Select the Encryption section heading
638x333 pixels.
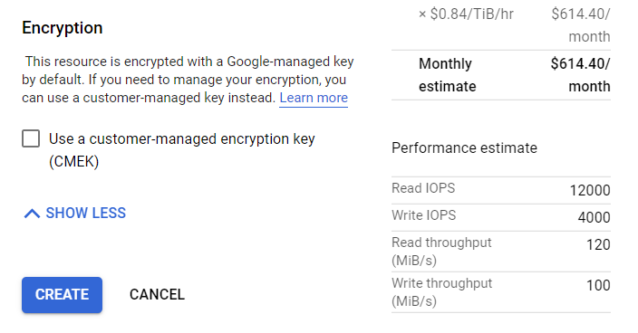click(63, 28)
